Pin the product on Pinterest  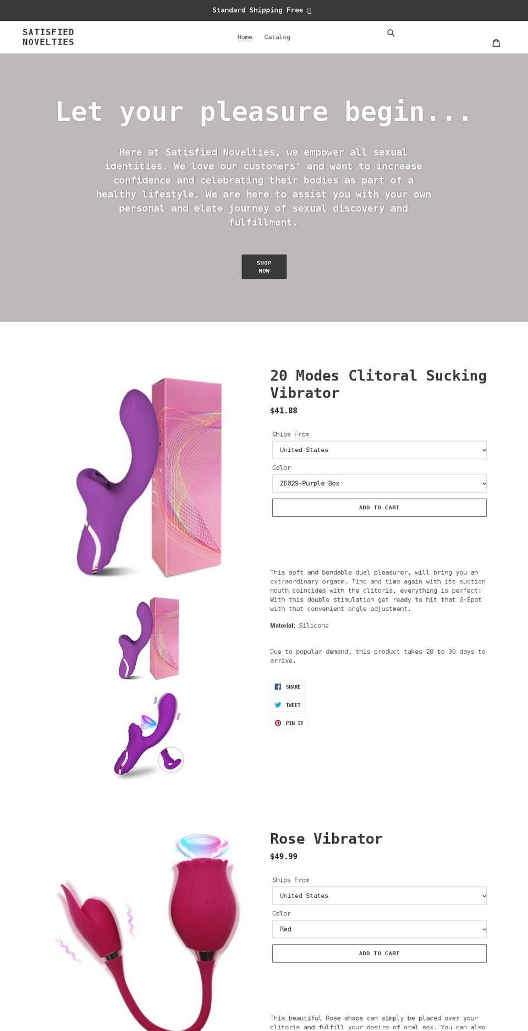[x=288, y=723]
